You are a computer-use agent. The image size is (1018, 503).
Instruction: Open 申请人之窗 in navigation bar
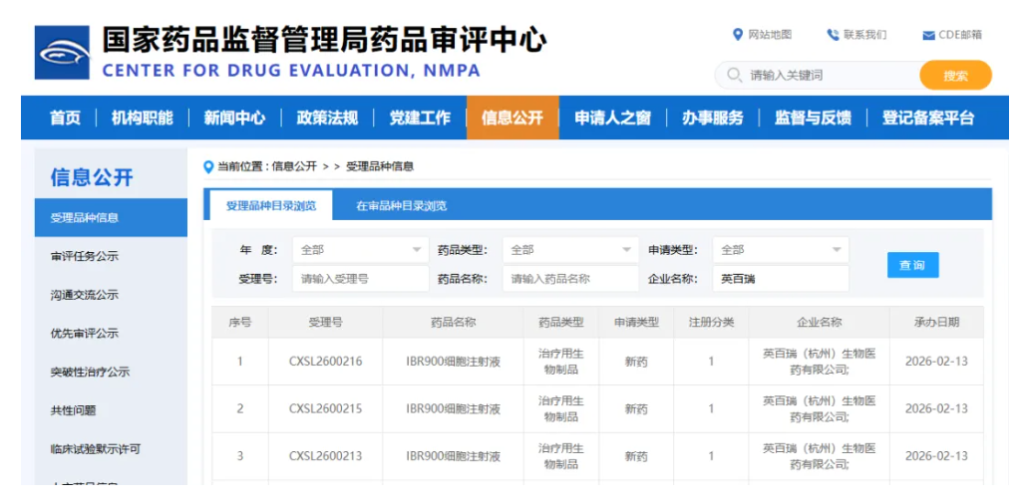pos(612,118)
